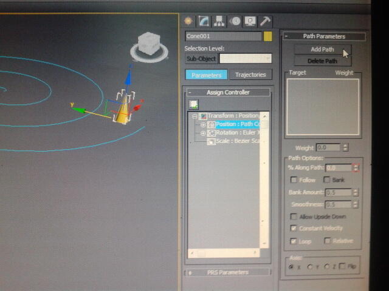The width and height of the screenshot is (389, 291).
Task: Click the Rotation controller row icon
Action: pos(211,133)
